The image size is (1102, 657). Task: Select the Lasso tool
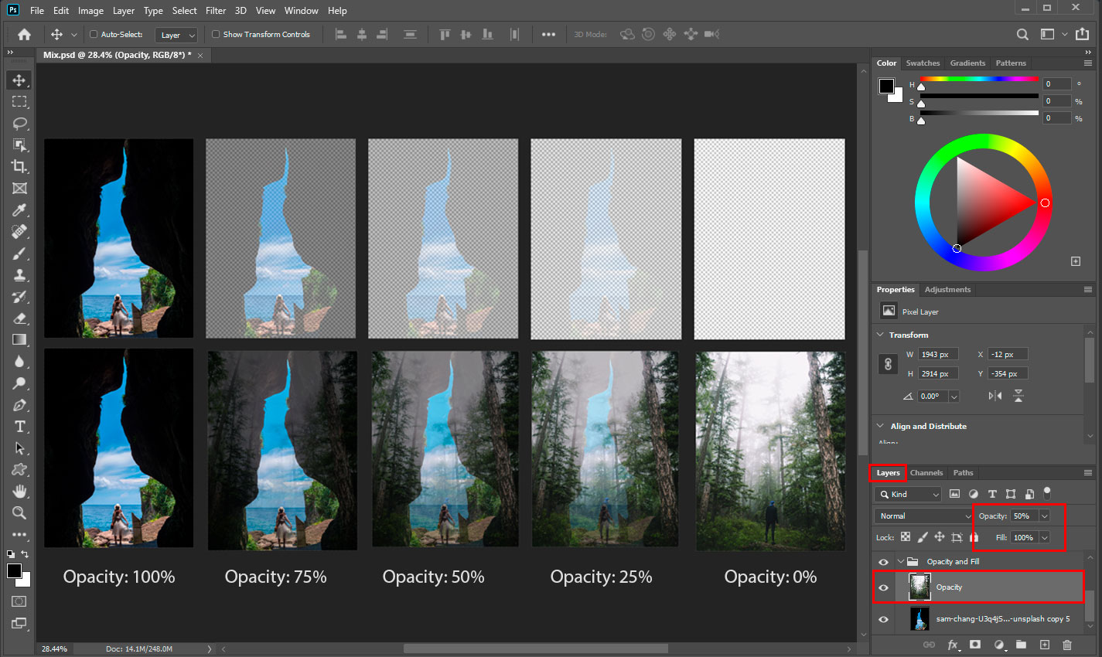19,123
